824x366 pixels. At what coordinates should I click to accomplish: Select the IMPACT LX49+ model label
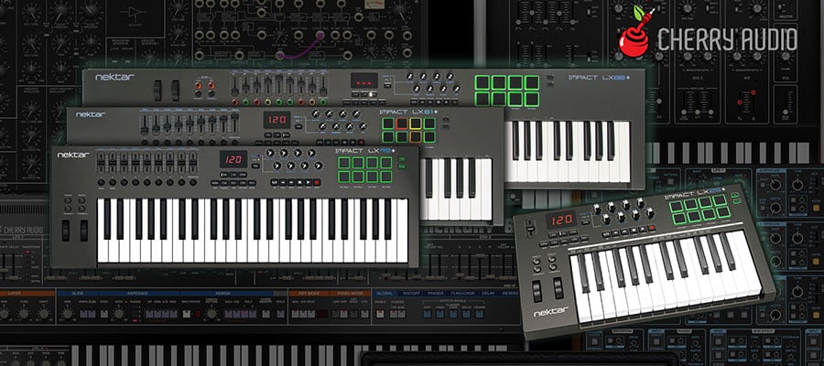pyautogui.click(x=365, y=151)
